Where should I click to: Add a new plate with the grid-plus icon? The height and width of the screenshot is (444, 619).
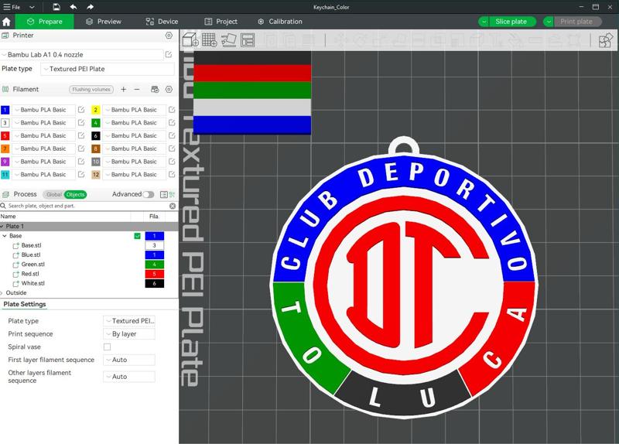pyautogui.click(x=209, y=40)
